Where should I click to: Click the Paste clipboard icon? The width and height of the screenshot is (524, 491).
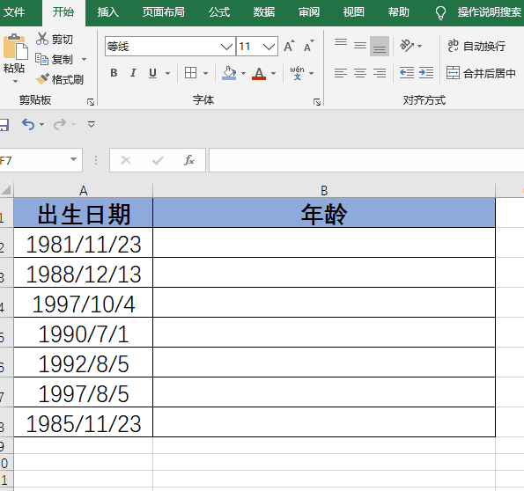click(15, 48)
